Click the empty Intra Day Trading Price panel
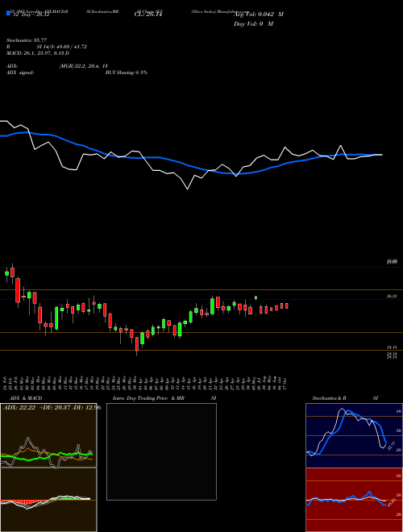403x532 pixels. 161,451
